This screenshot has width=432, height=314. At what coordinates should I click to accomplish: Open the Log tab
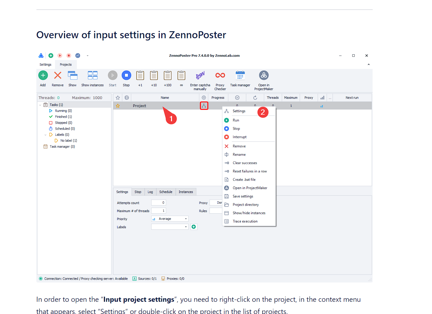150,192
